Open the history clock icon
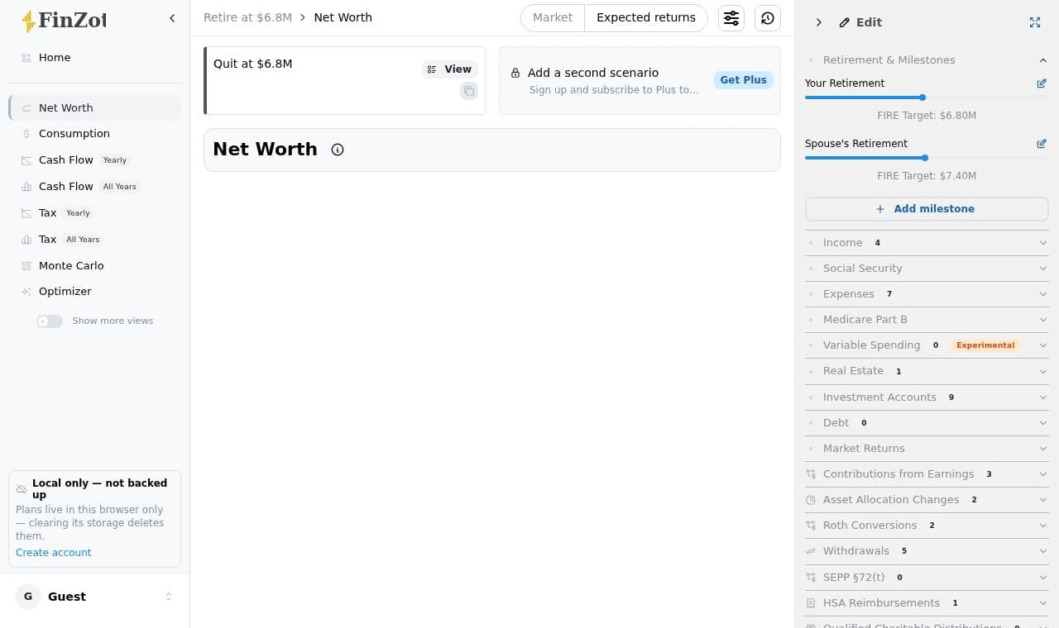This screenshot has height=628, width=1059. pyautogui.click(x=768, y=18)
